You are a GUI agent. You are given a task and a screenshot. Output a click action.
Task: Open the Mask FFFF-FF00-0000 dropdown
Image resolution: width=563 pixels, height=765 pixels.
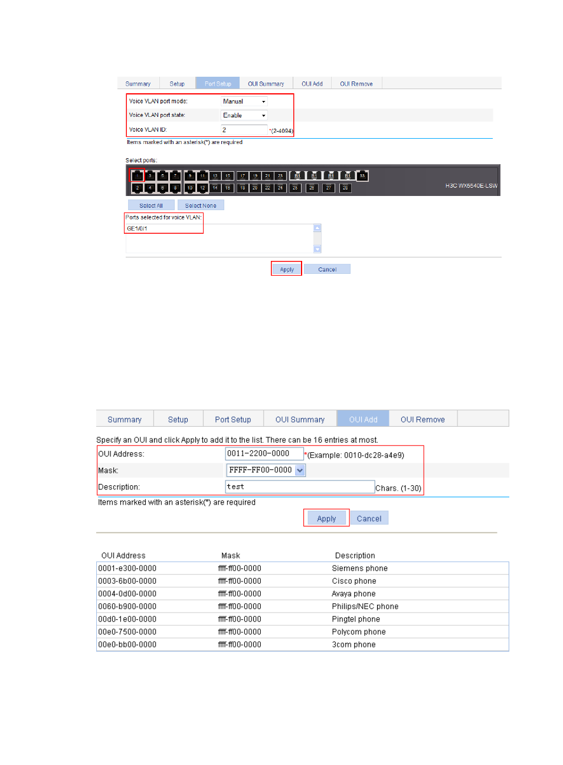pyautogui.click(x=266, y=470)
